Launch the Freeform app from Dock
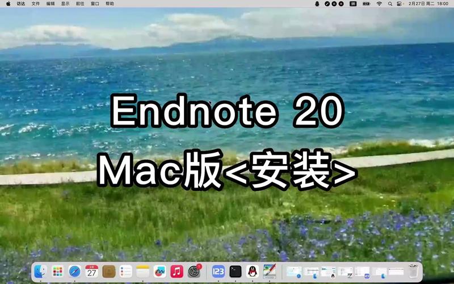 coord(160,272)
